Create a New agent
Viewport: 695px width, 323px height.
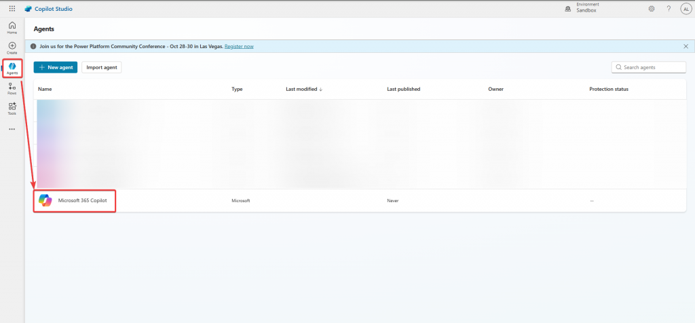coord(56,67)
